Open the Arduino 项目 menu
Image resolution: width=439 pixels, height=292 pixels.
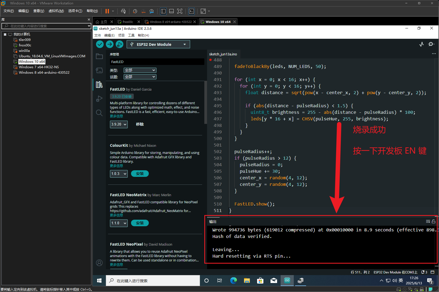121,35
